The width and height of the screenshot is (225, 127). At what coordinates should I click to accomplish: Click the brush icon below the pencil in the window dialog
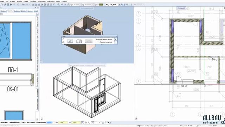pyautogui.click(x=63, y=42)
